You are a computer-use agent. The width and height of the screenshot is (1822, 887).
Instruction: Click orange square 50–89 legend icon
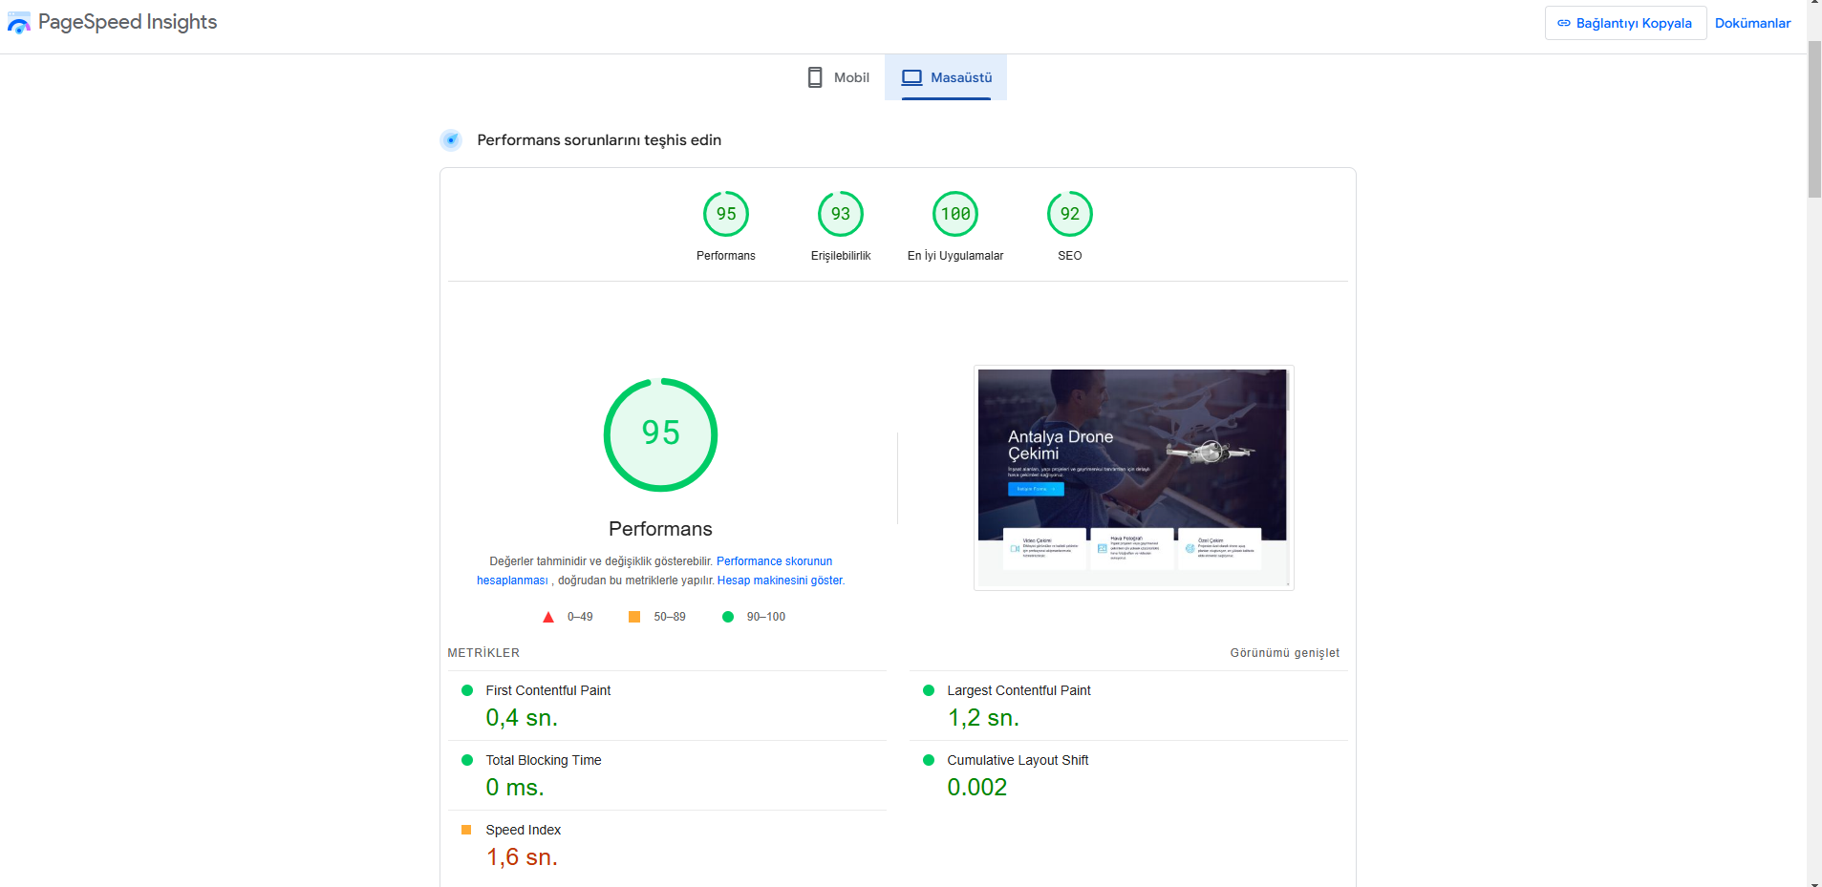[x=634, y=617]
